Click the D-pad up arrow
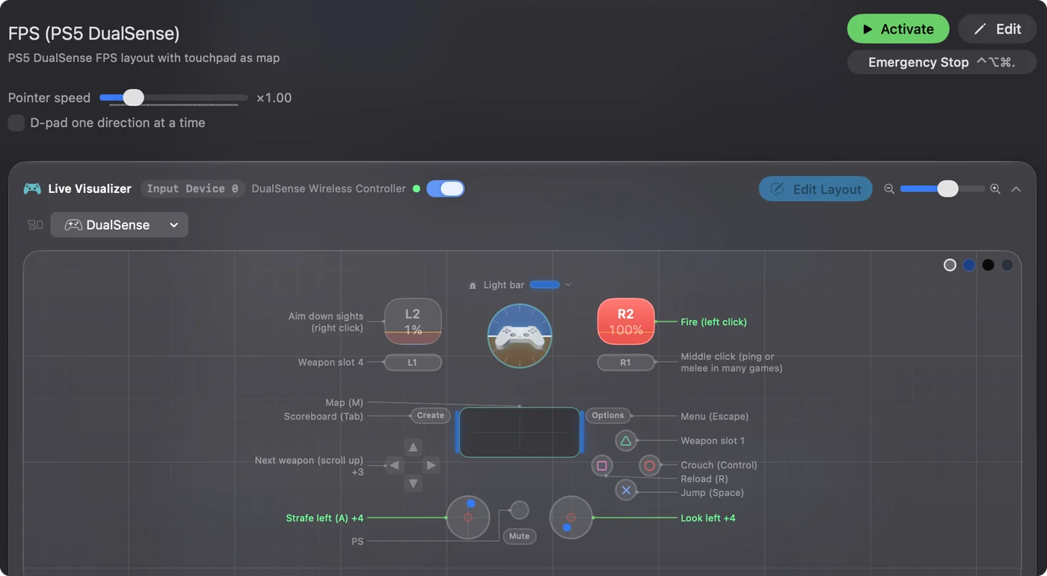 pyautogui.click(x=413, y=447)
